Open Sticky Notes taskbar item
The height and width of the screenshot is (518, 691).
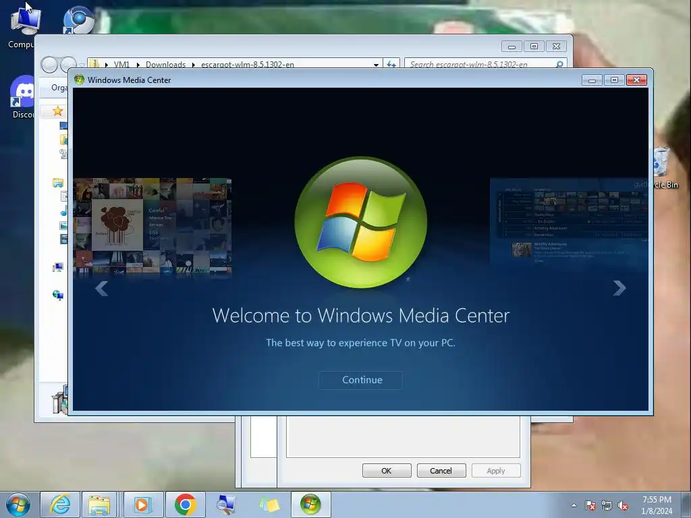pos(269,505)
